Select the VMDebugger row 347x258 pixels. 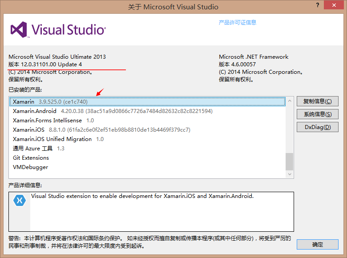coord(147,167)
